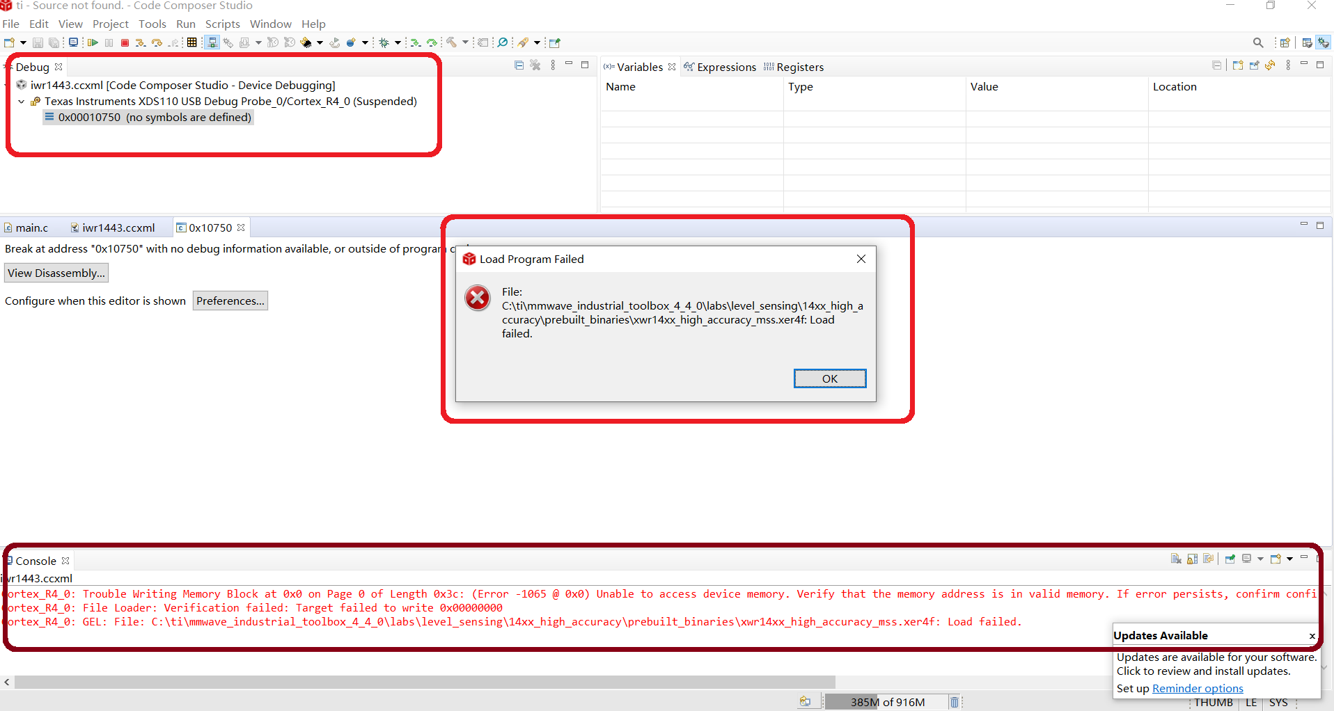Image resolution: width=1334 pixels, height=711 pixels.
Task: Click the blue circular search toolbar icon
Action: point(503,42)
